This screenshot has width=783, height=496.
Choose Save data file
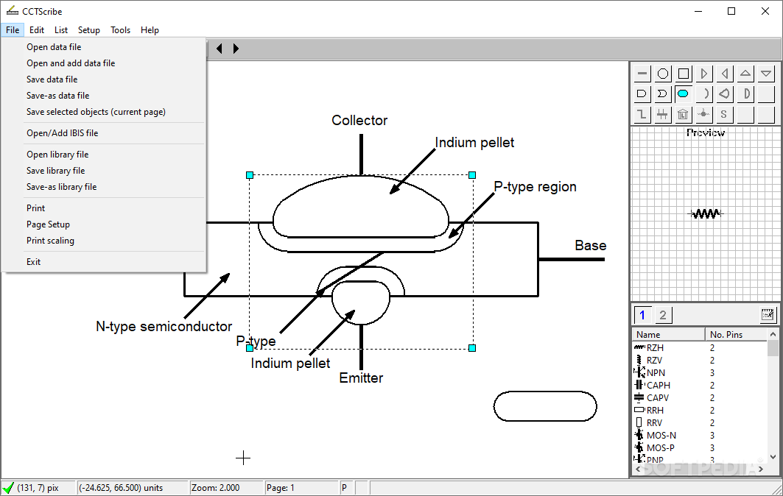pos(104,79)
